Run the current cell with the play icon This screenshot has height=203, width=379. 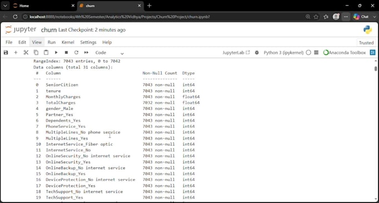pos(56,52)
